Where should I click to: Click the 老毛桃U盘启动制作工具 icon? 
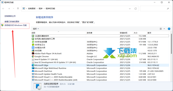[x=33, y=39]
